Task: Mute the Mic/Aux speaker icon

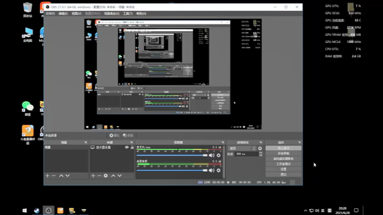Action: [211, 155]
